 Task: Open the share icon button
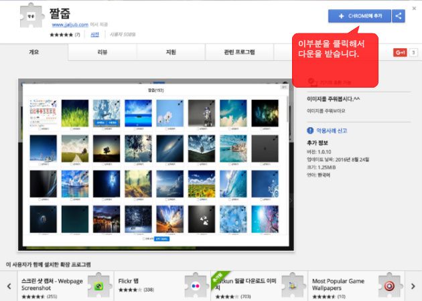coord(399,16)
